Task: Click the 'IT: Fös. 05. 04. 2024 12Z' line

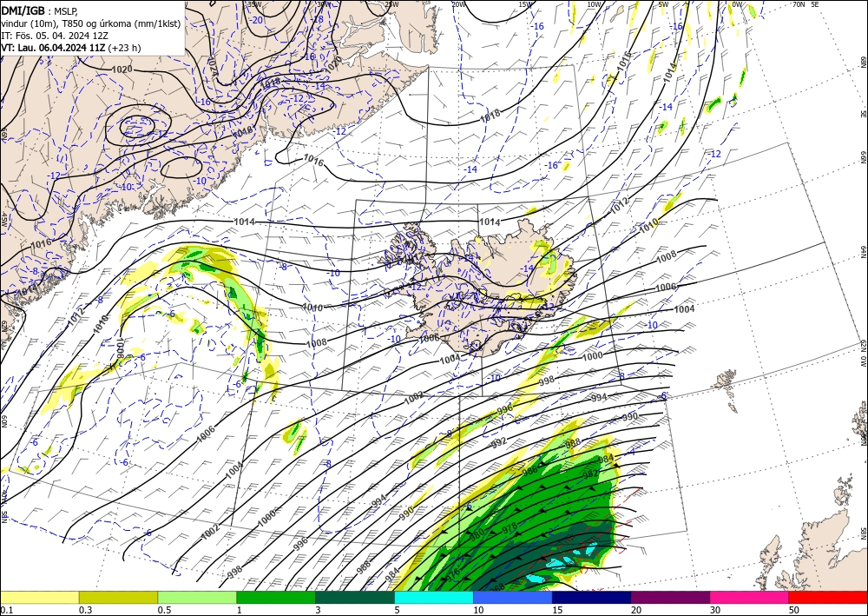Action: (x=55, y=36)
